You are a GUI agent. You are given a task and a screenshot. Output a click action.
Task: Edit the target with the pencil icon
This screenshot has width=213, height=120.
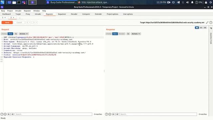tap(207, 22)
